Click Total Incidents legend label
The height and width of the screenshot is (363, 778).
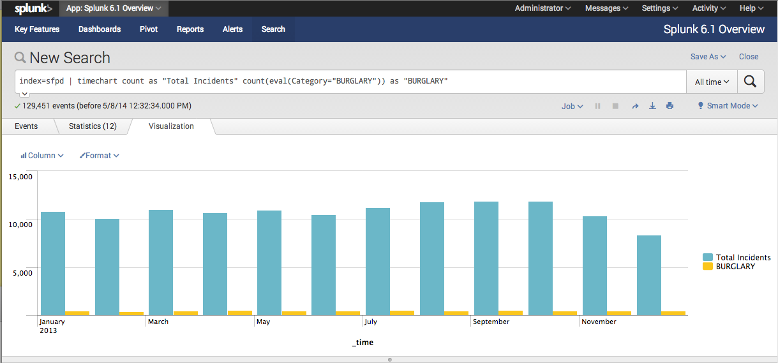(x=744, y=258)
